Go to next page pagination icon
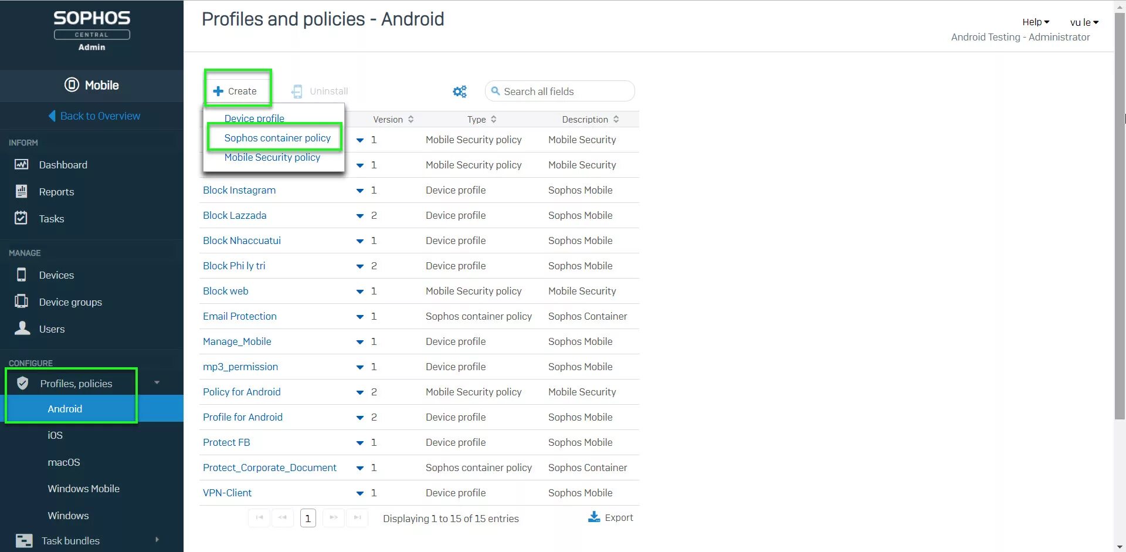Screen dimensions: 1126x552 point(334,517)
